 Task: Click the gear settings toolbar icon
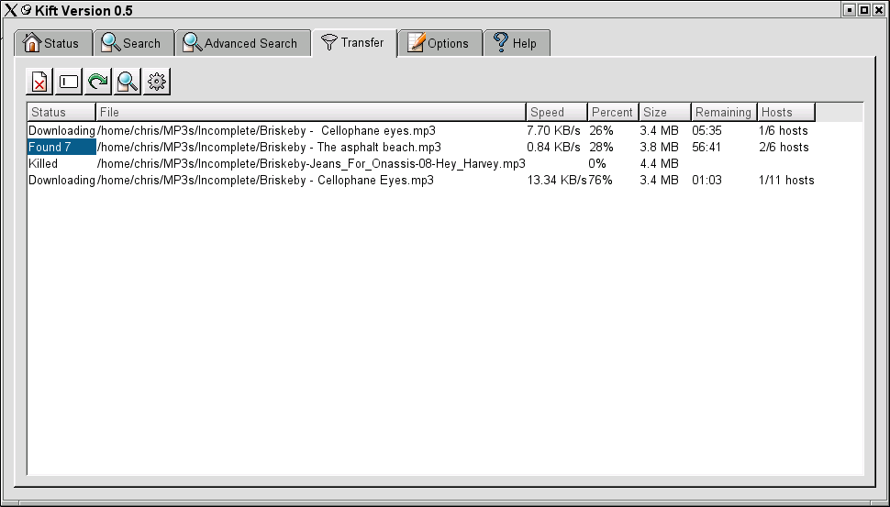click(x=157, y=82)
